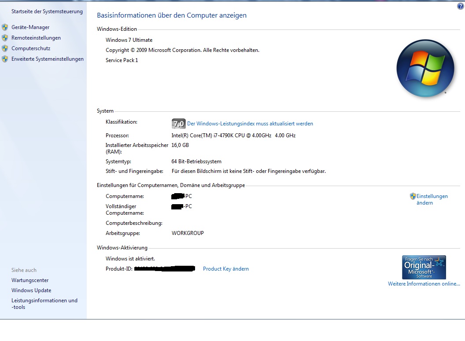Click 'Der Windows-Leistungsindex muss aktualisiert werden'
Image resolution: width=465 pixels, height=341 pixels.
coord(250,124)
